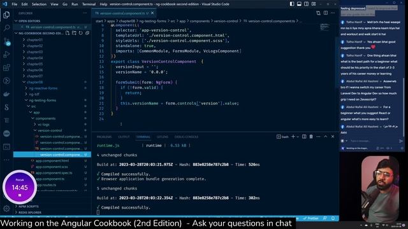The width and height of the screenshot is (408, 229).
Task: Switch to the OUTPUT panel tab
Action: [124, 137]
